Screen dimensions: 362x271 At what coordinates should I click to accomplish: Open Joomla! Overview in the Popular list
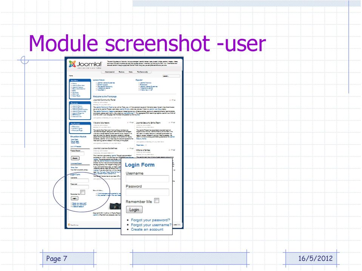tap(146, 83)
